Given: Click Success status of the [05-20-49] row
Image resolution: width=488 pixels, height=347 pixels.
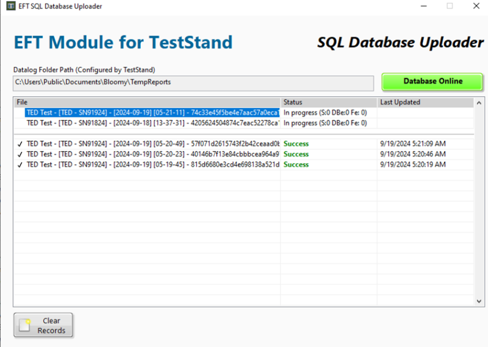Looking at the screenshot, I should 296,144.
